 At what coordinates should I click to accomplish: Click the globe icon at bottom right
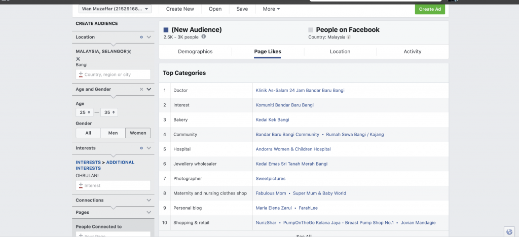pyautogui.click(x=509, y=232)
